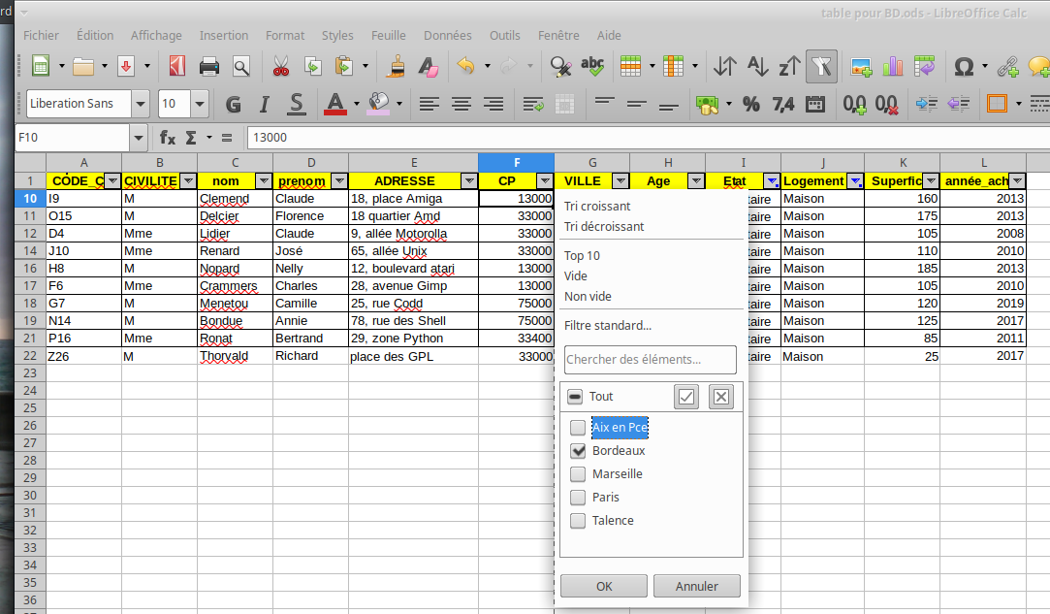The image size is (1050, 614).
Task: Click the Print icon
Action: (208, 66)
